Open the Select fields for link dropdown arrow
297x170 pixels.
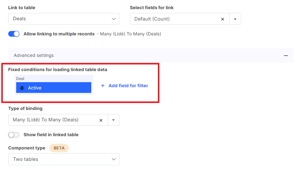(x=235, y=19)
